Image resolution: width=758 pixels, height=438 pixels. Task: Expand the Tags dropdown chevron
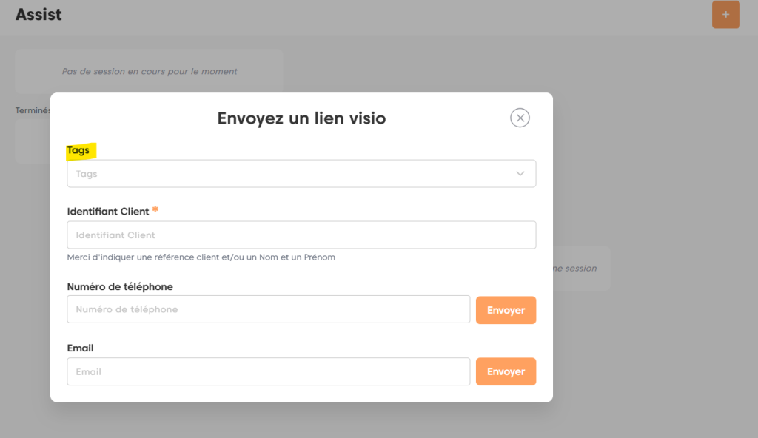(520, 174)
